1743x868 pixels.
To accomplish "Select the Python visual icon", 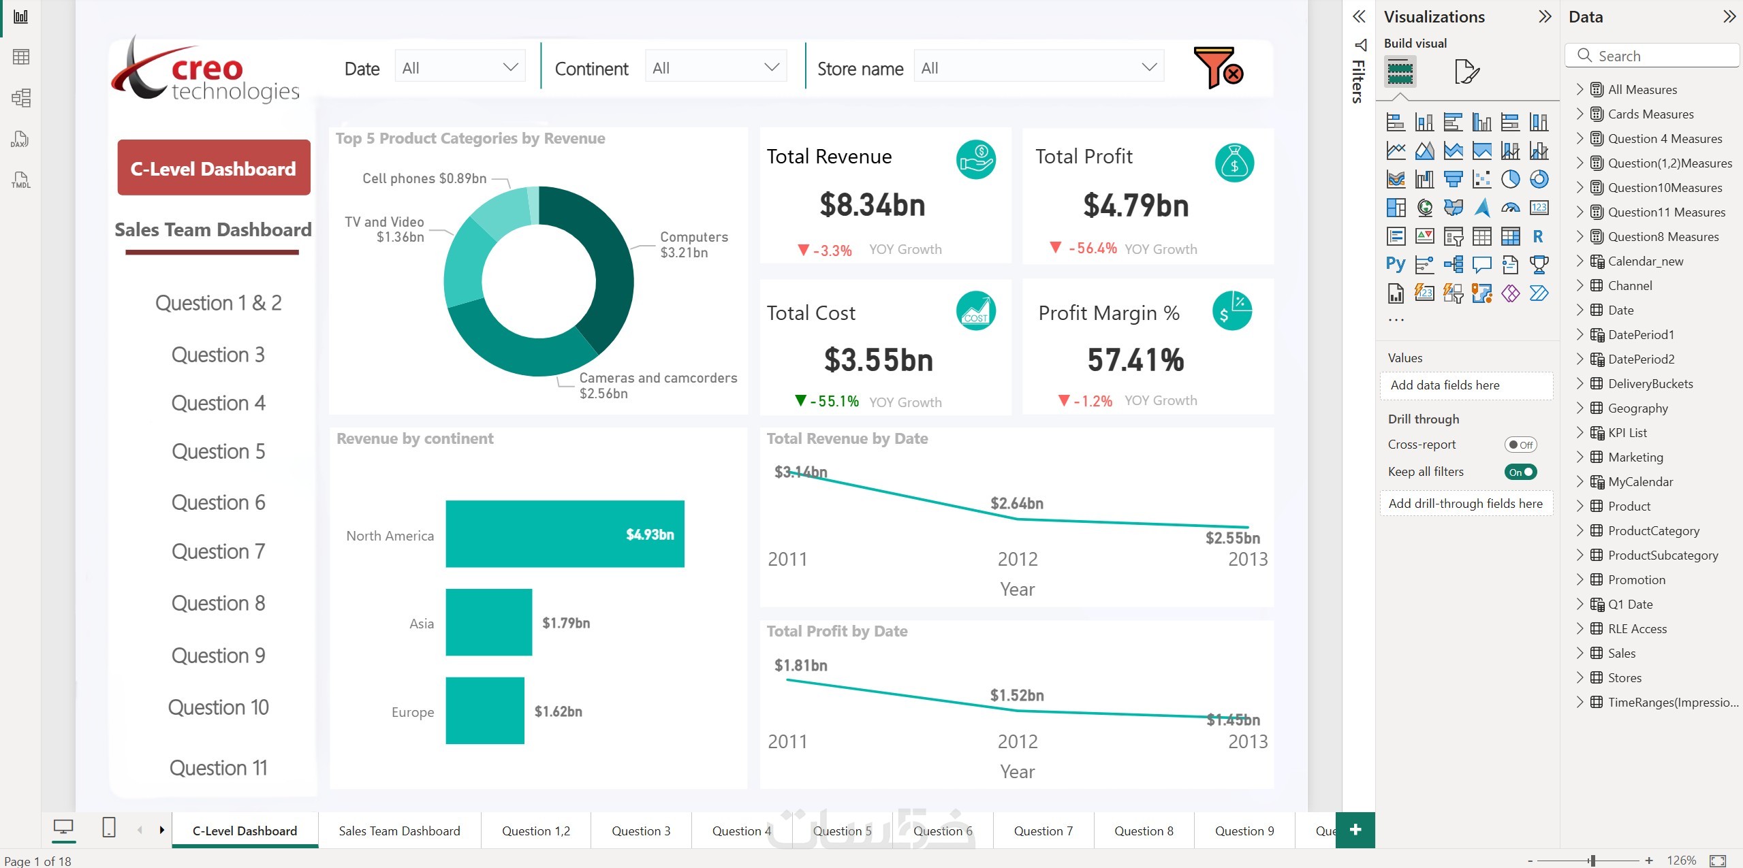I will click(x=1395, y=264).
